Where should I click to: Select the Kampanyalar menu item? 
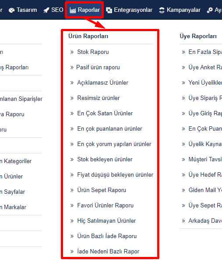(x=180, y=10)
